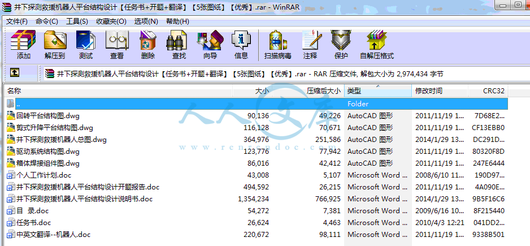This screenshot has width=530, height=246.
Task: Click CRC32 value 8F215440
Action: [488, 211]
